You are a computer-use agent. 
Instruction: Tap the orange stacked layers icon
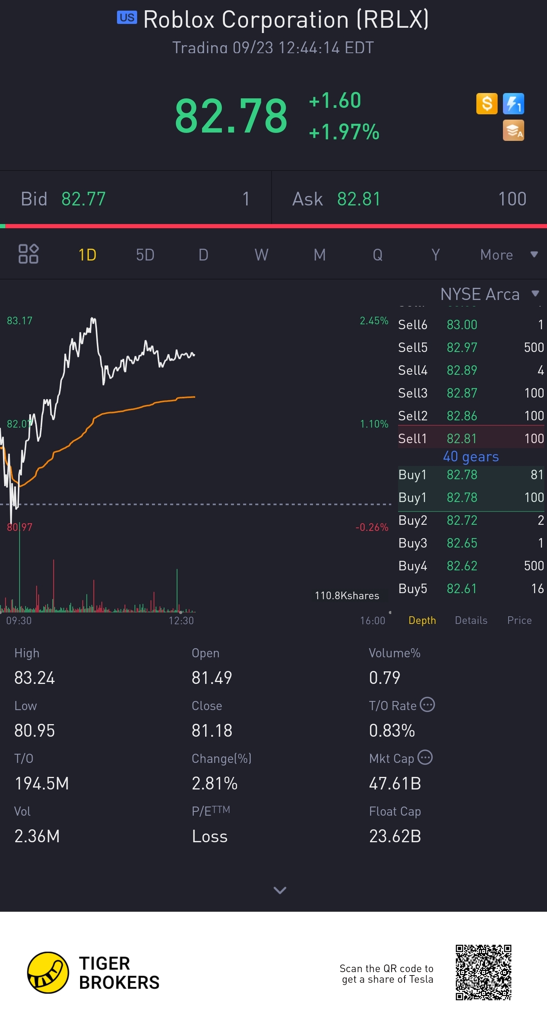[513, 130]
